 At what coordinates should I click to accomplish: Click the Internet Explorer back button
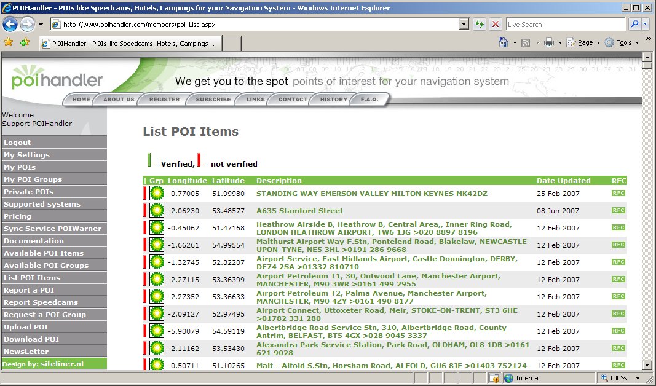[10, 24]
